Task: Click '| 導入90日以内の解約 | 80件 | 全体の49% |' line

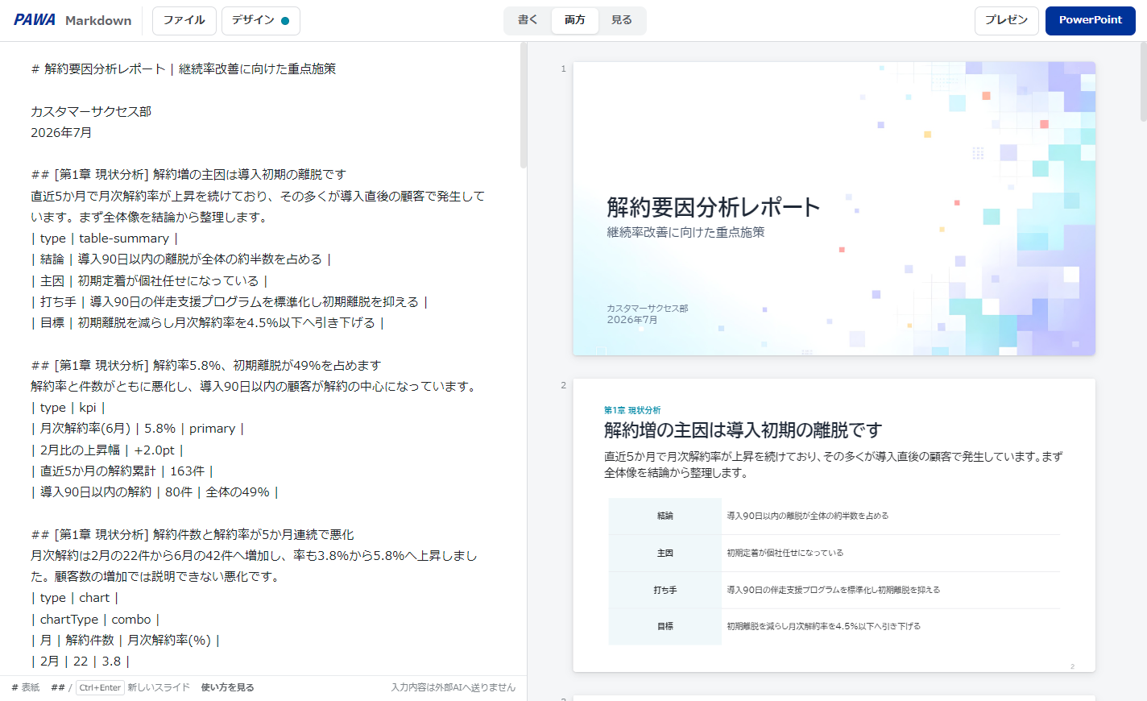Action: pos(155,492)
